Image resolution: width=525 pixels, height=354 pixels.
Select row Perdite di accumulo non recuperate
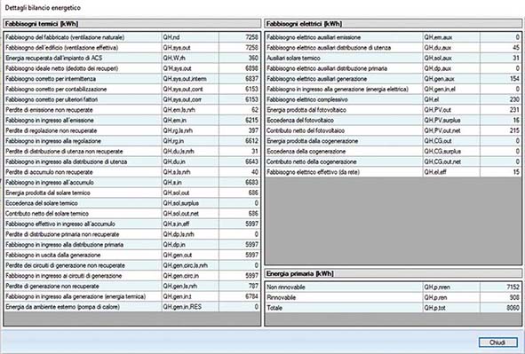(132, 172)
